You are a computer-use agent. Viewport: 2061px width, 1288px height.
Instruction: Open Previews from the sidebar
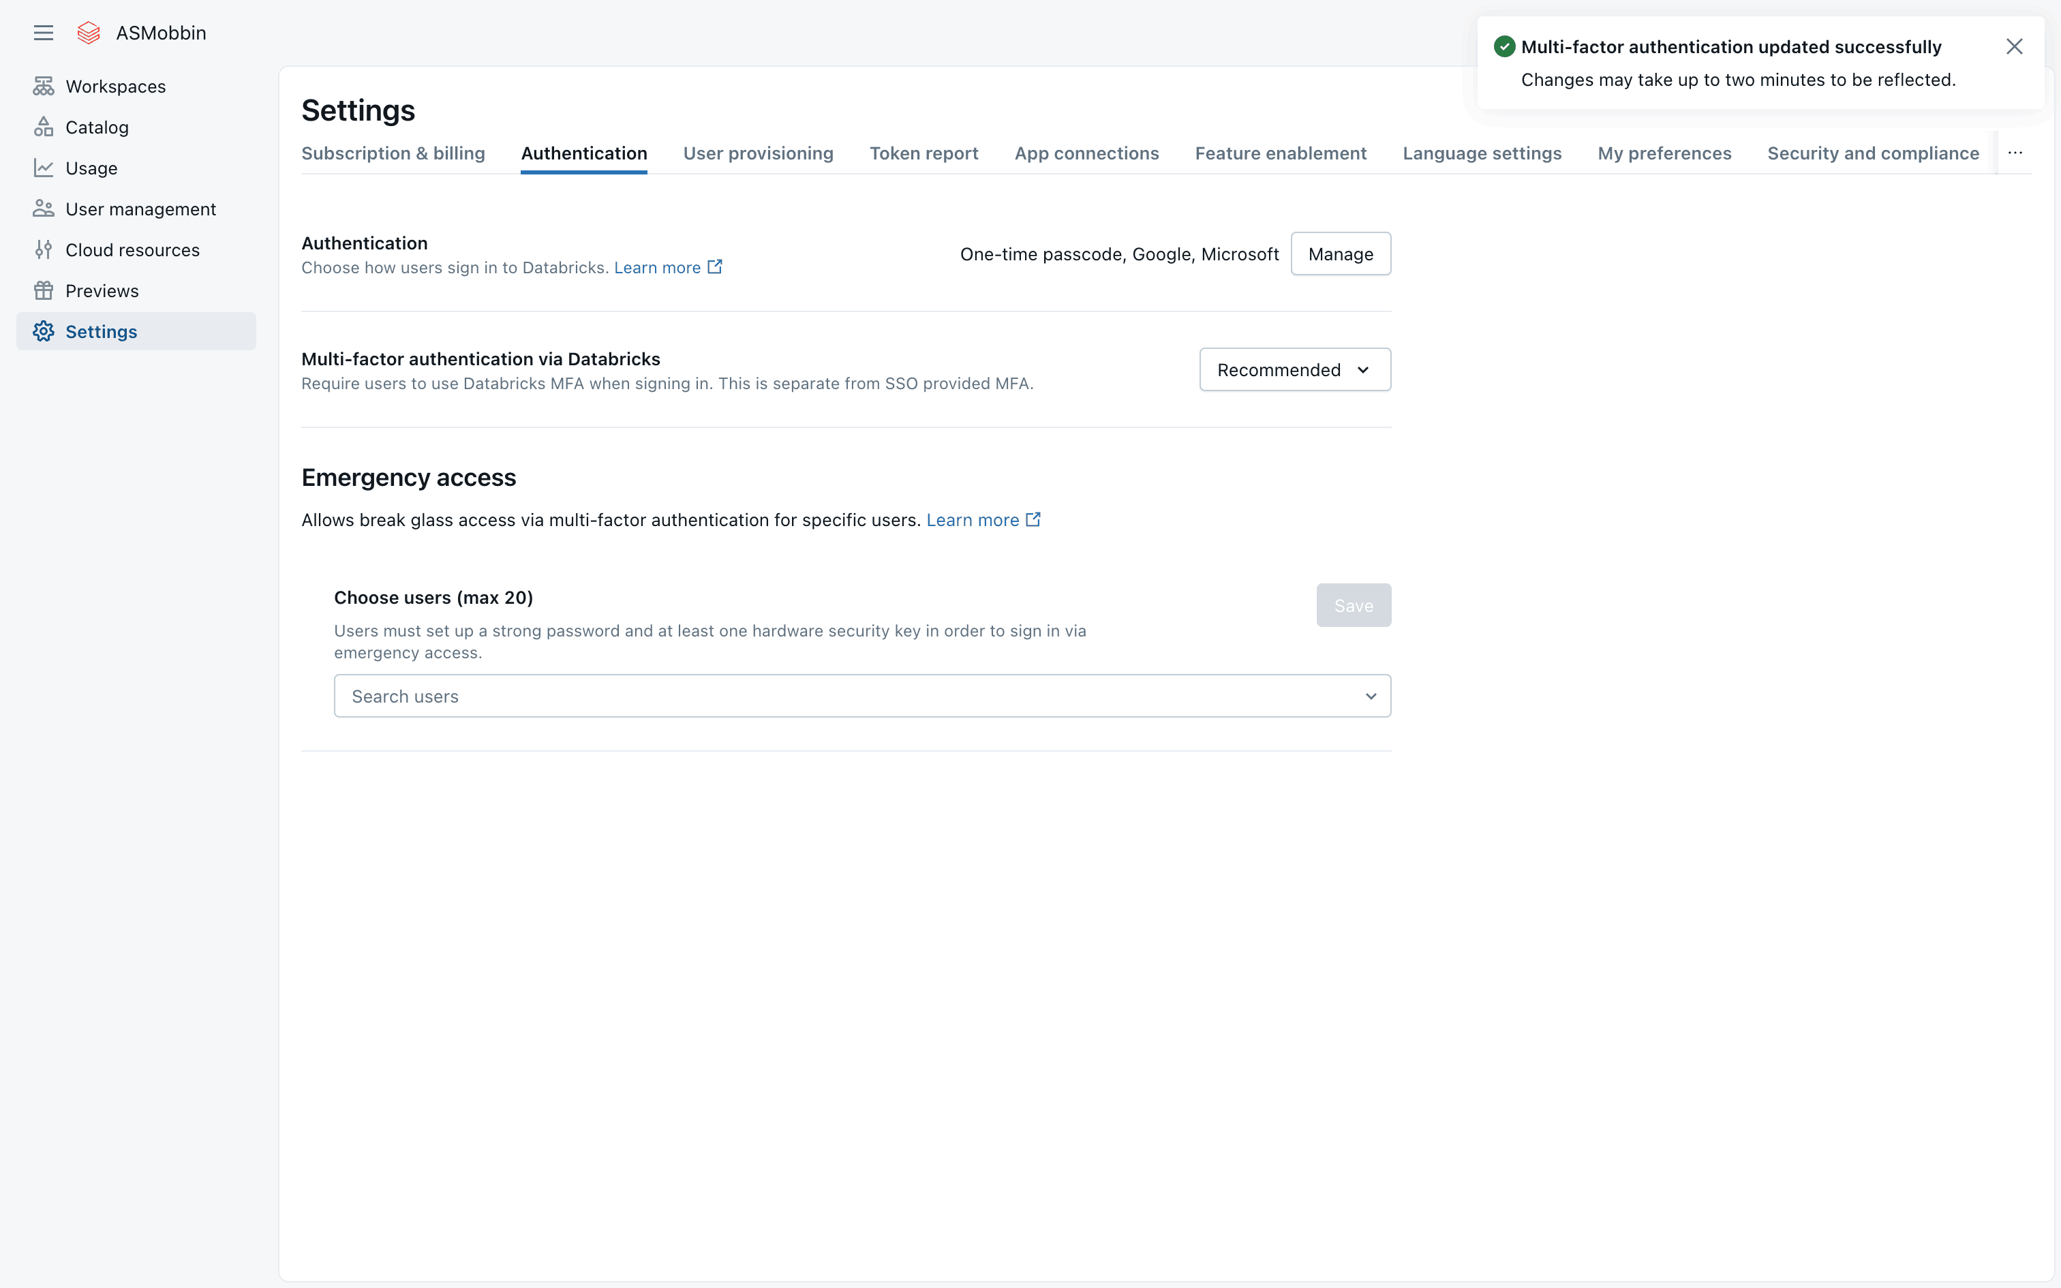[102, 290]
